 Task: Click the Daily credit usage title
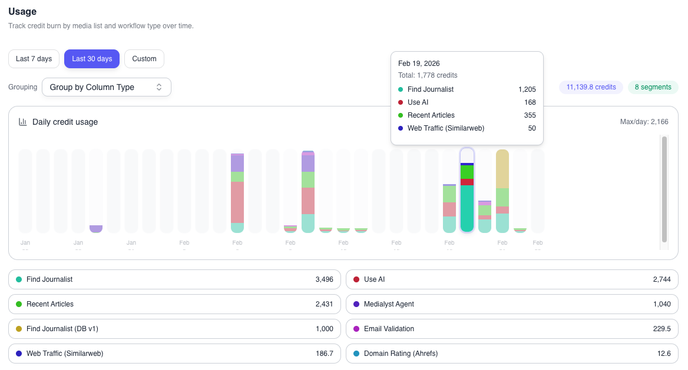pos(65,122)
